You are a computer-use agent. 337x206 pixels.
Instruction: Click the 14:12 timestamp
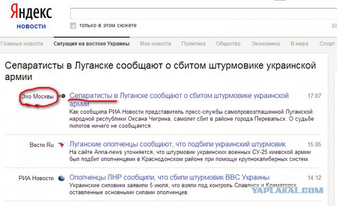[x=314, y=178]
